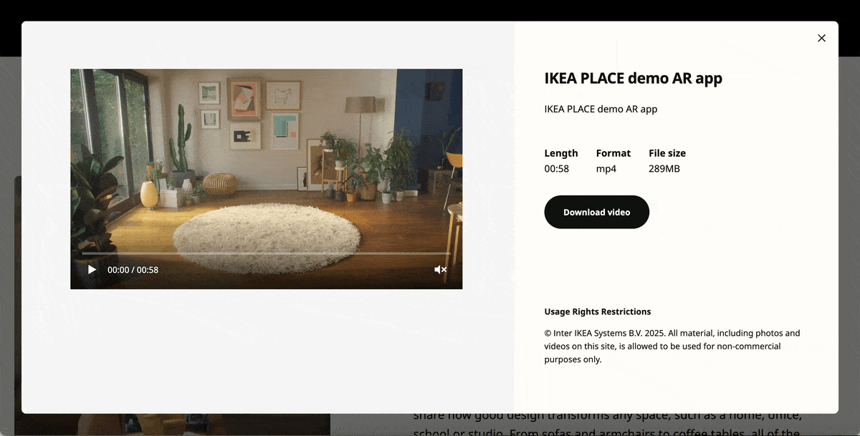
Task: Click the Length label
Action: click(x=560, y=153)
